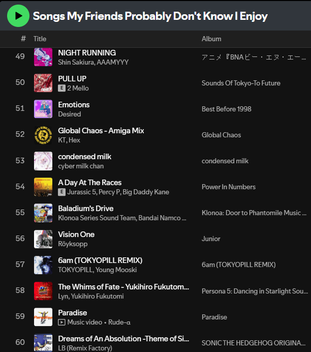Image resolution: width=311 pixels, height=352 pixels.
Task: Click the NIGHT RUNNING album cover
Action: 43,57
